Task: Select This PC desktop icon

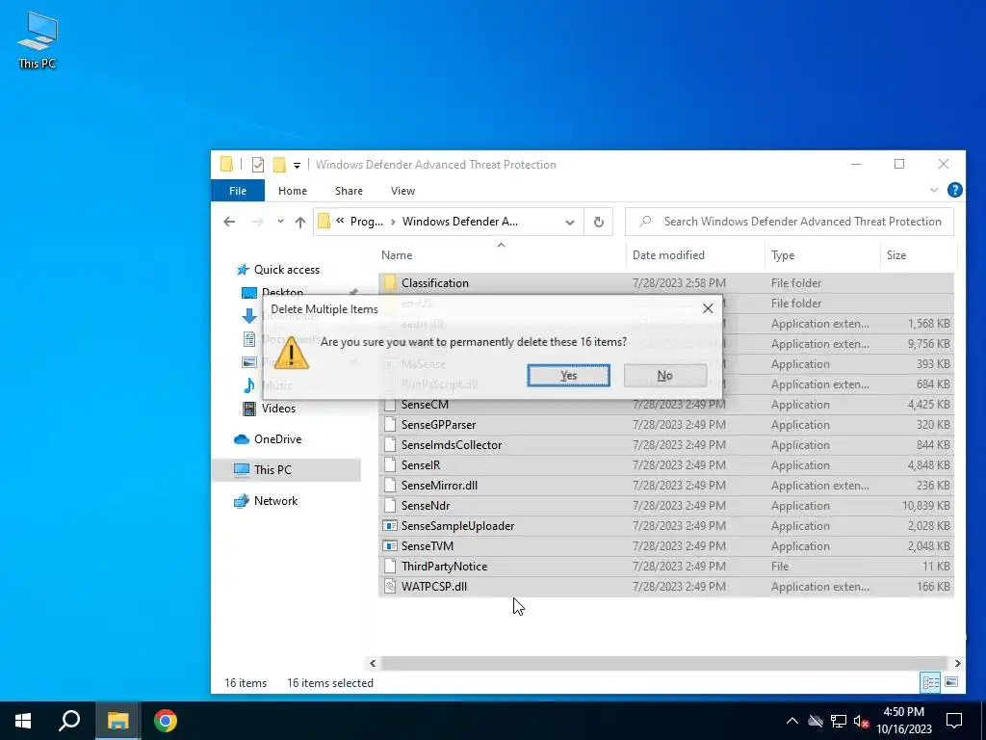Action: point(38,40)
